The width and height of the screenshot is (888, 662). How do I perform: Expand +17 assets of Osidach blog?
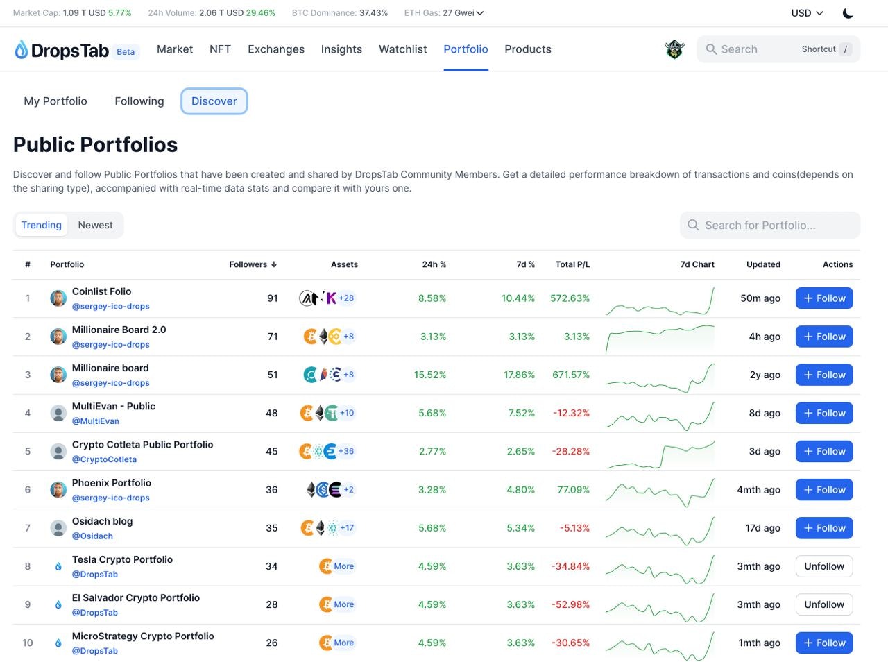tap(347, 528)
